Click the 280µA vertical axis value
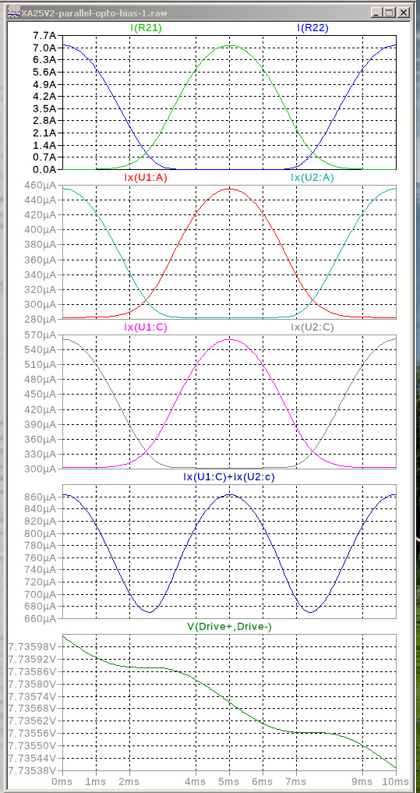 tap(41, 320)
